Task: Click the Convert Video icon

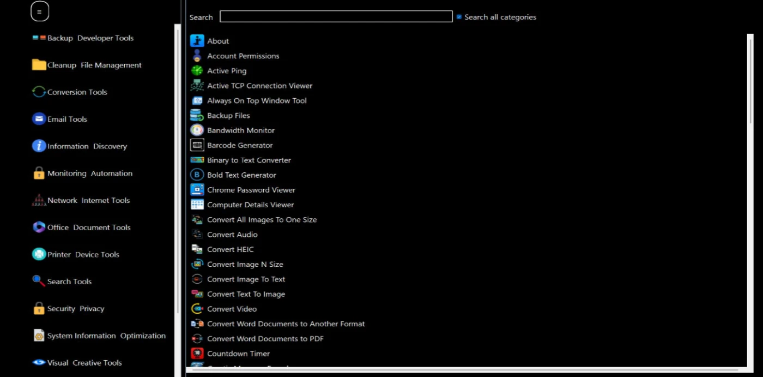Action: 197,309
